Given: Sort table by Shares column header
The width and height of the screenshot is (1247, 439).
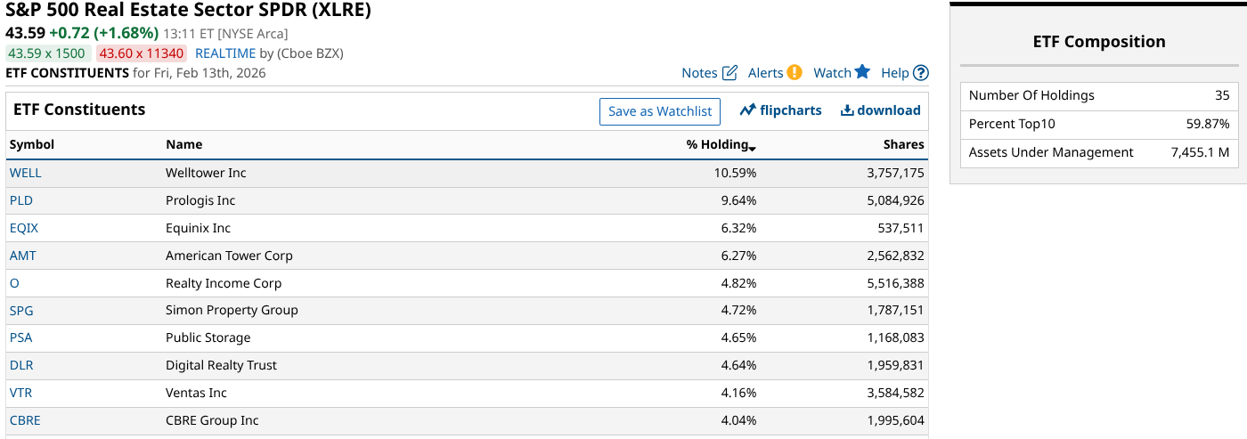Looking at the screenshot, I should [x=903, y=144].
